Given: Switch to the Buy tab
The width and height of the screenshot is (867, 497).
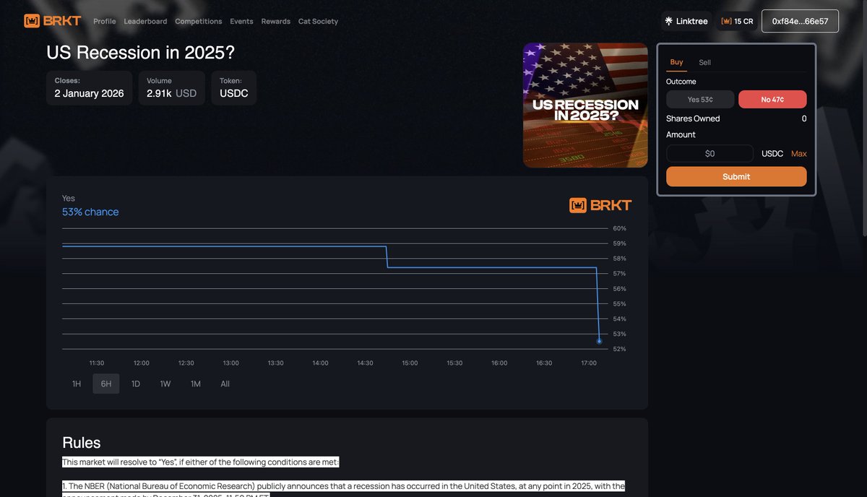Looking at the screenshot, I should pos(677,62).
